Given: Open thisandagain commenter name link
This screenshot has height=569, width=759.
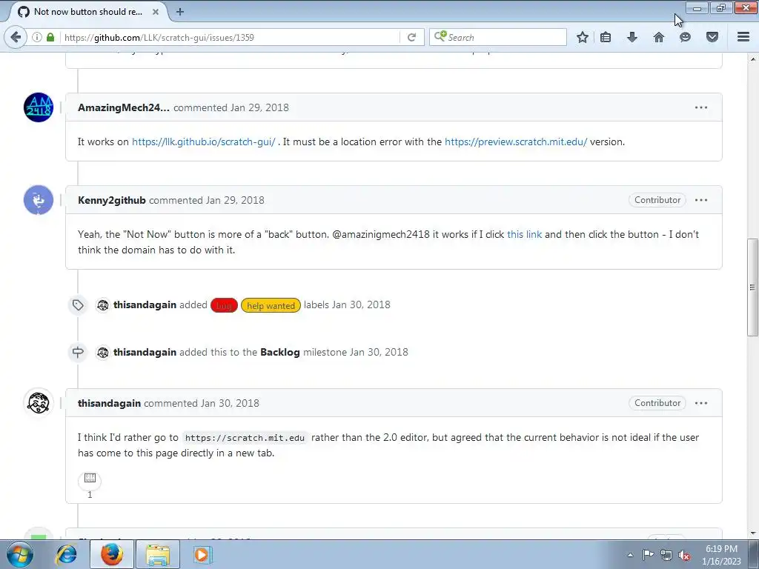Looking at the screenshot, I should coord(109,403).
